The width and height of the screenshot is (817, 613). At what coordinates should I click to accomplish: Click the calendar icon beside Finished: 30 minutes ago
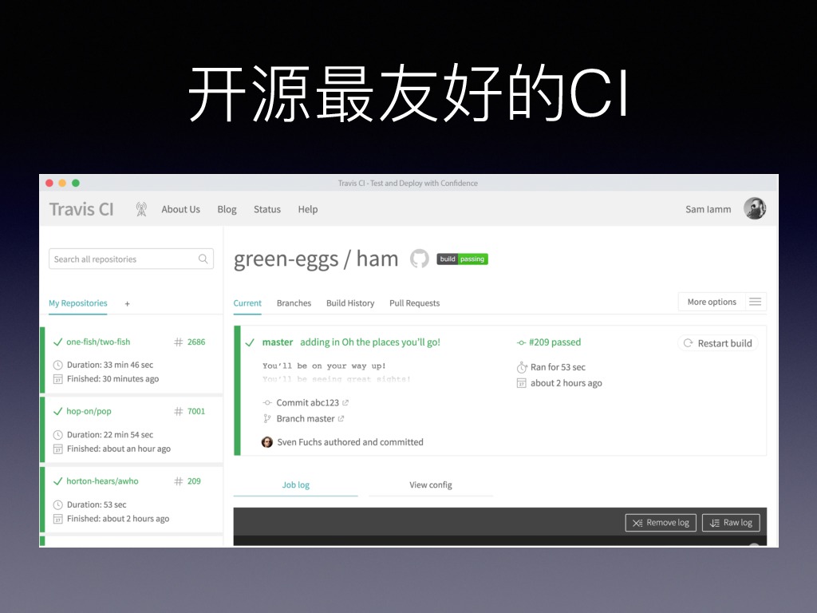pyautogui.click(x=57, y=379)
